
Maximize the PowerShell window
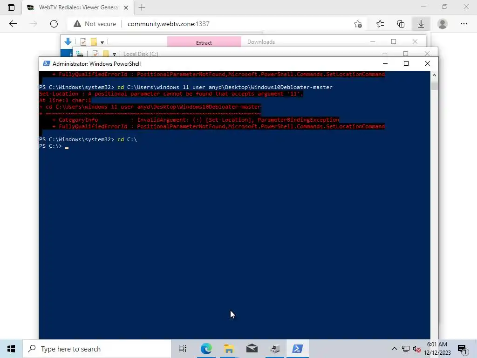(x=406, y=63)
